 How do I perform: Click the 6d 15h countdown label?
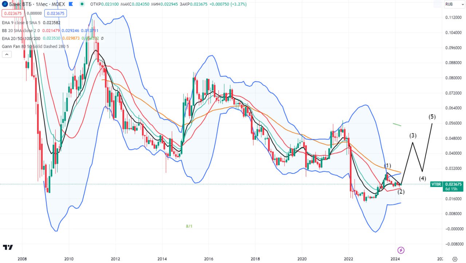click(x=451, y=189)
